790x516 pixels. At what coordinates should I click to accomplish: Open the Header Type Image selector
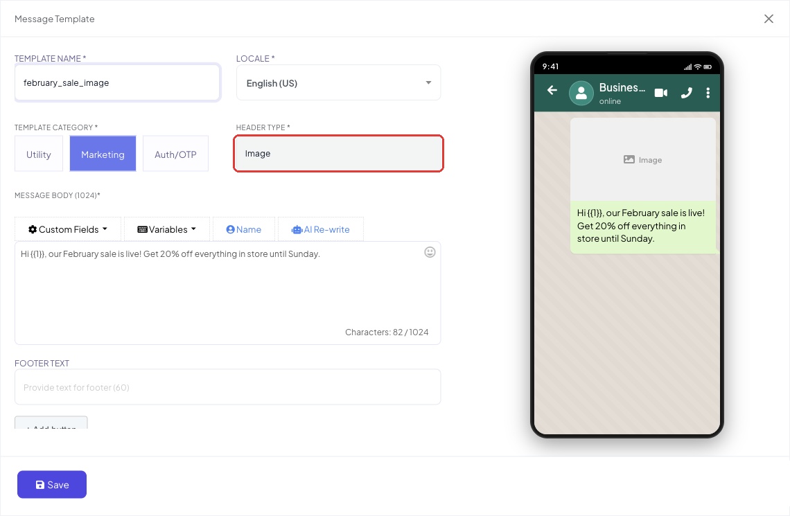(x=339, y=154)
